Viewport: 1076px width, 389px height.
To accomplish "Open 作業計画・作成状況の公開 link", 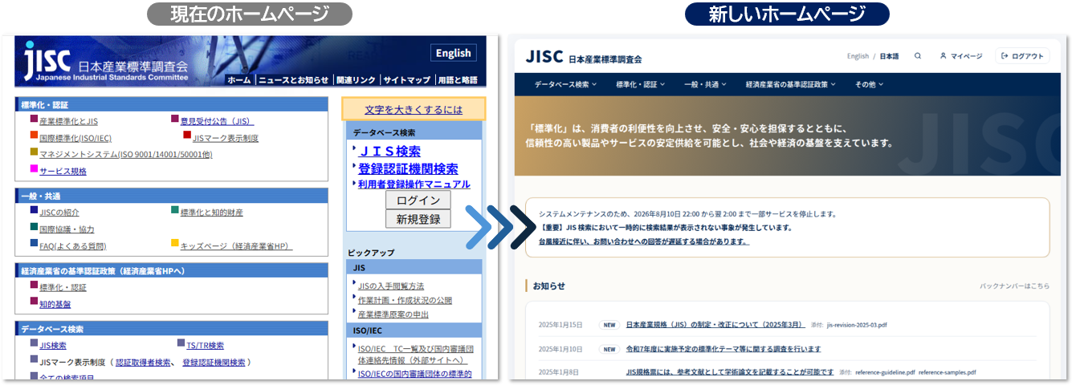I will click(405, 300).
